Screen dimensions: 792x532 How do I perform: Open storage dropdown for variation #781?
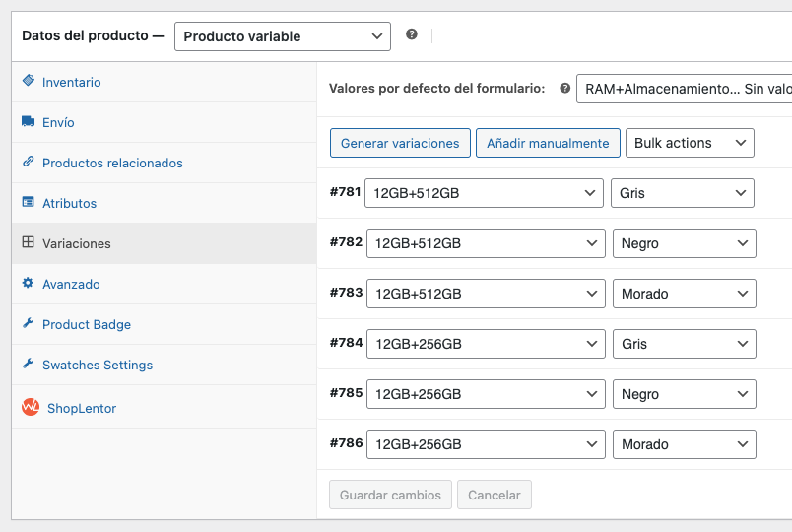(483, 193)
